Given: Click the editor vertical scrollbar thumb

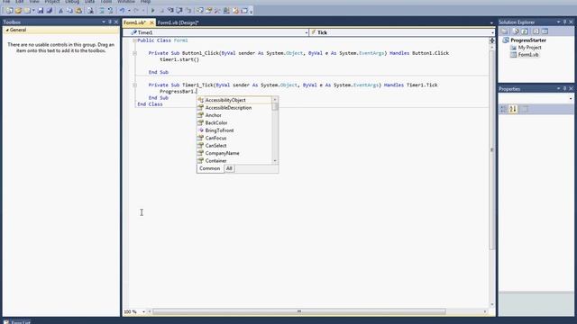Looking at the screenshot, I should [492, 150].
